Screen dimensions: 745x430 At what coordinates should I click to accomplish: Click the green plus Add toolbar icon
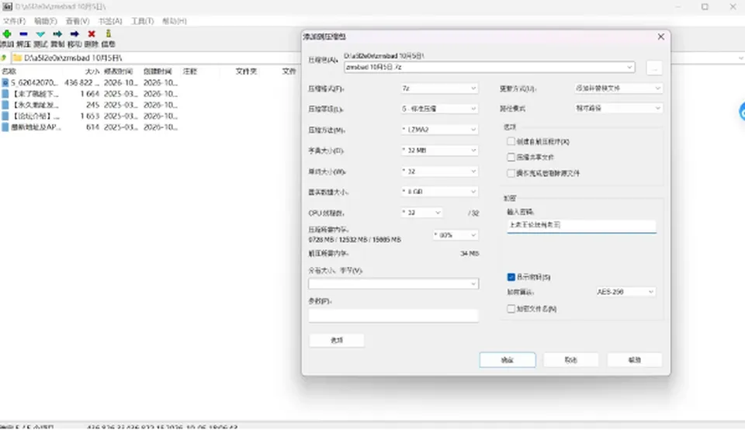pos(7,33)
